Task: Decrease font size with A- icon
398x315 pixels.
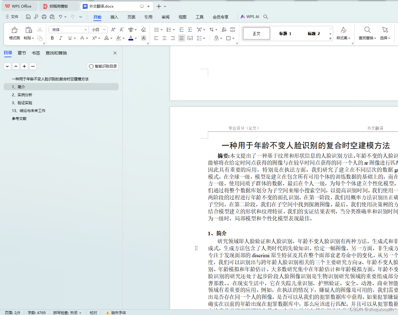Action: 122,30
